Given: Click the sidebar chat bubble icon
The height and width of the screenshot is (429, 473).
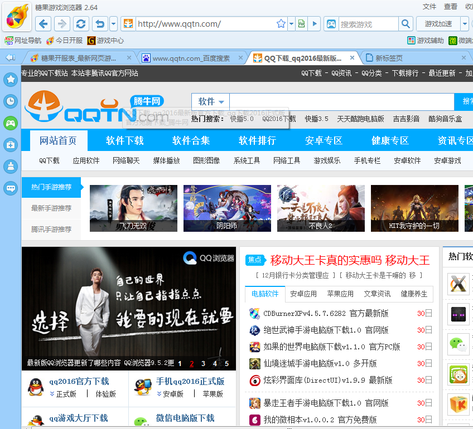Looking at the screenshot, I should [x=11, y=188].
